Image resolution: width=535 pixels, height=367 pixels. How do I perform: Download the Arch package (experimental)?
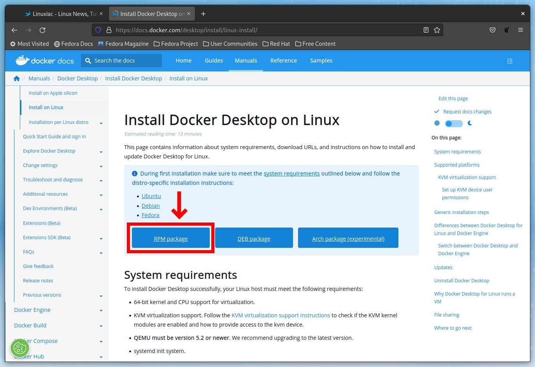348,238
